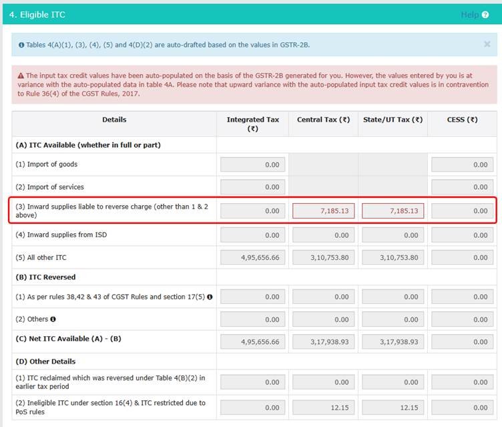This screenshot has height=427, width=502.
Task: Click Central Tax field for Ineligible ITC row
Action: (x=323, y=407)
